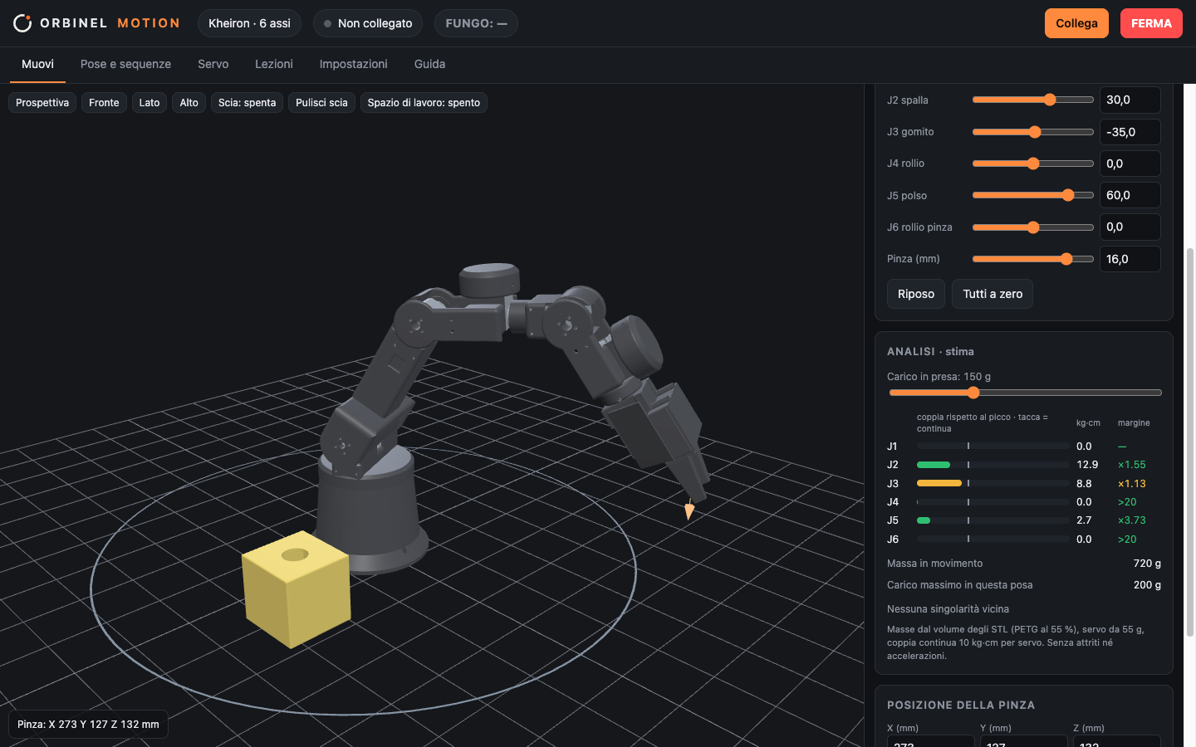Image resolution: width=1196 pixels, height=747 pixels.
Task: Adjust the J6 rollio pinza slider
Action: coord(1033,227)
